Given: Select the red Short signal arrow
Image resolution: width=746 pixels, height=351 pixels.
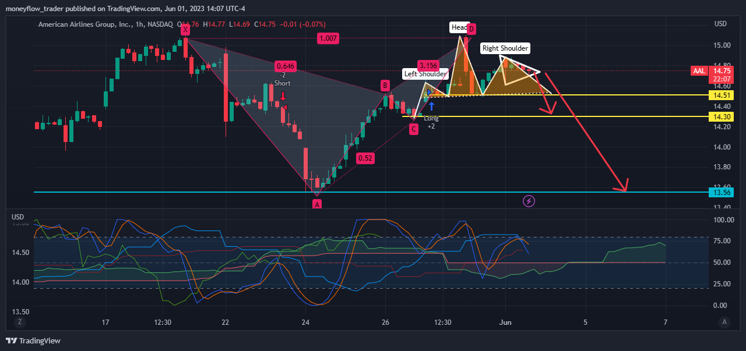Looking at the screenshot, I should (x=283, y=96).
